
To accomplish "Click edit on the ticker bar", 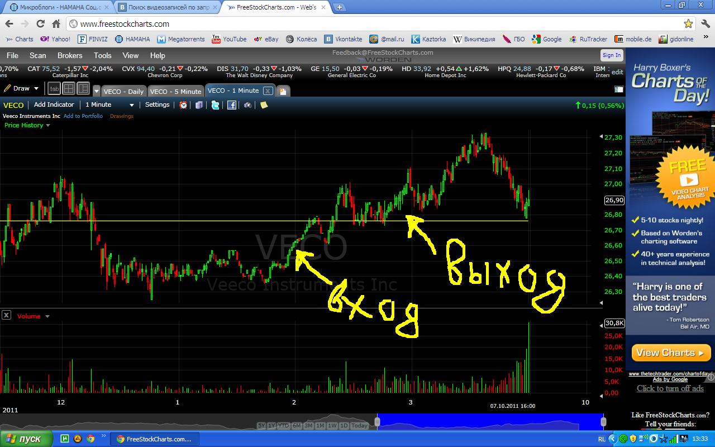I will coord(617,72).
